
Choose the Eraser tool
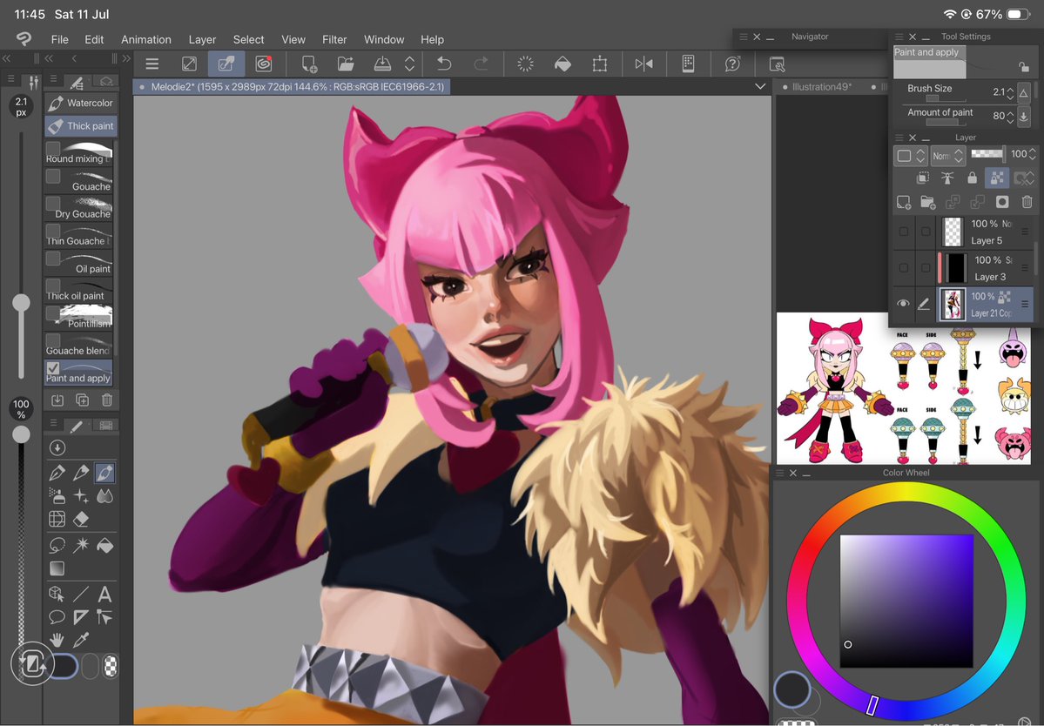click(x=81, y=519)
